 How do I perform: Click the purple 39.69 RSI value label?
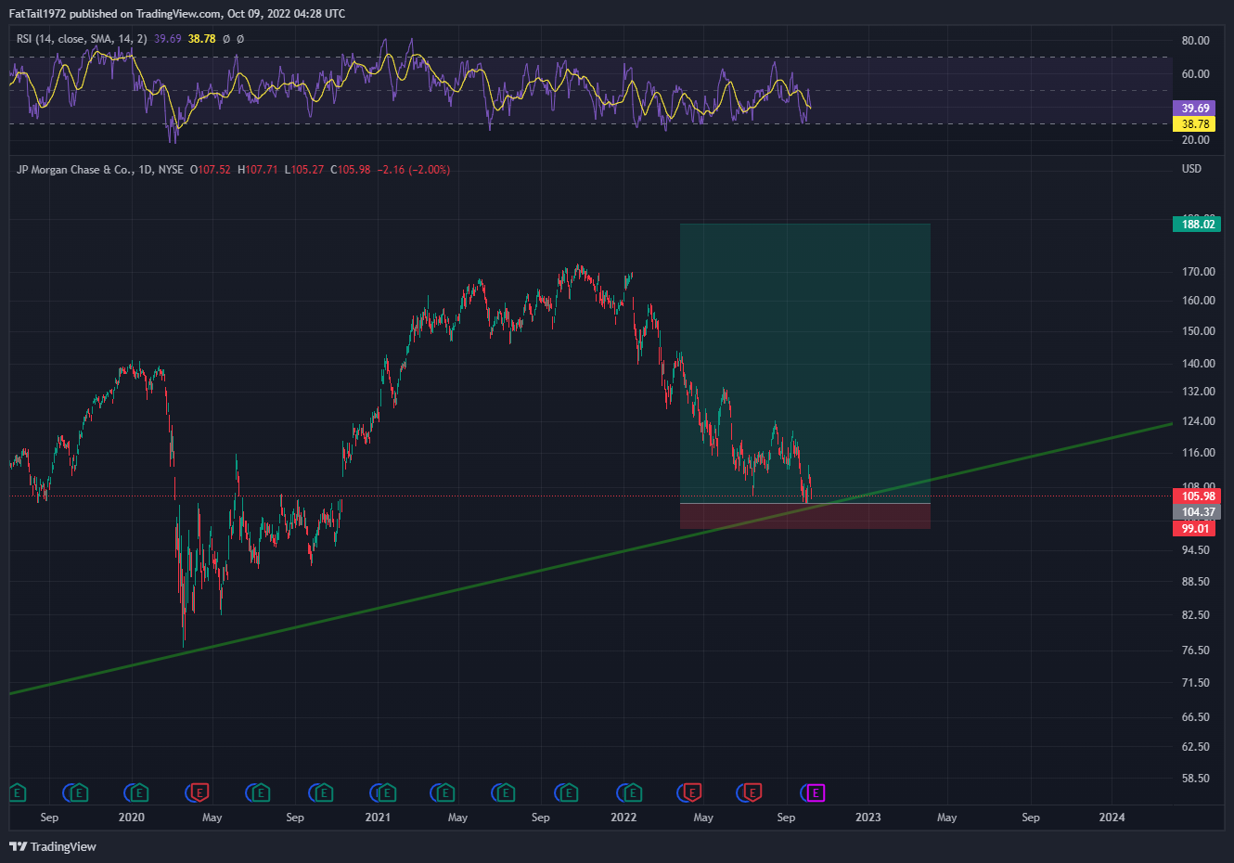(x=1194, y=108)
